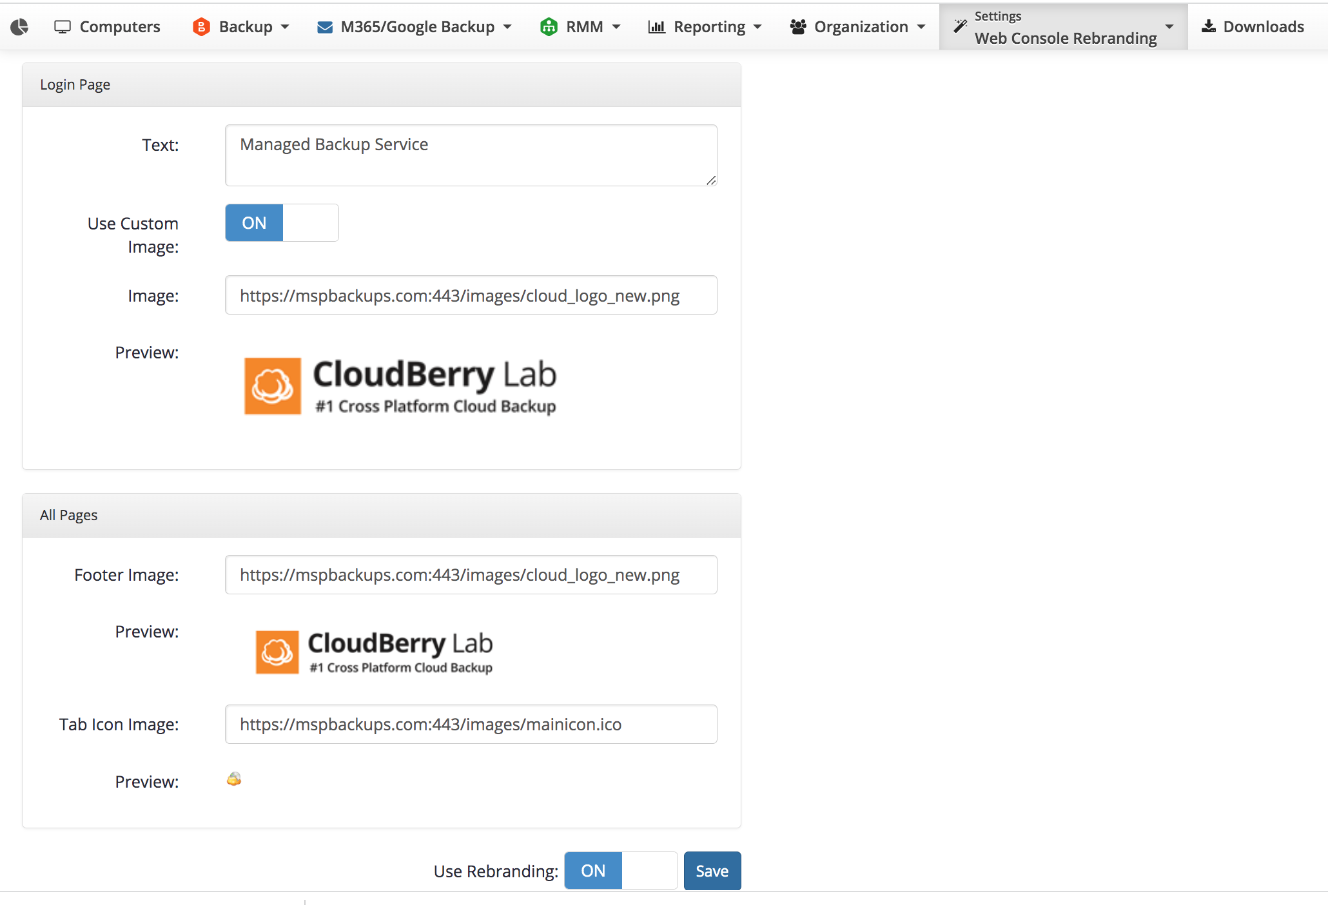Open Settings Web Console Rebranding menu
Screen dimensions: 1328x905
1064,27
